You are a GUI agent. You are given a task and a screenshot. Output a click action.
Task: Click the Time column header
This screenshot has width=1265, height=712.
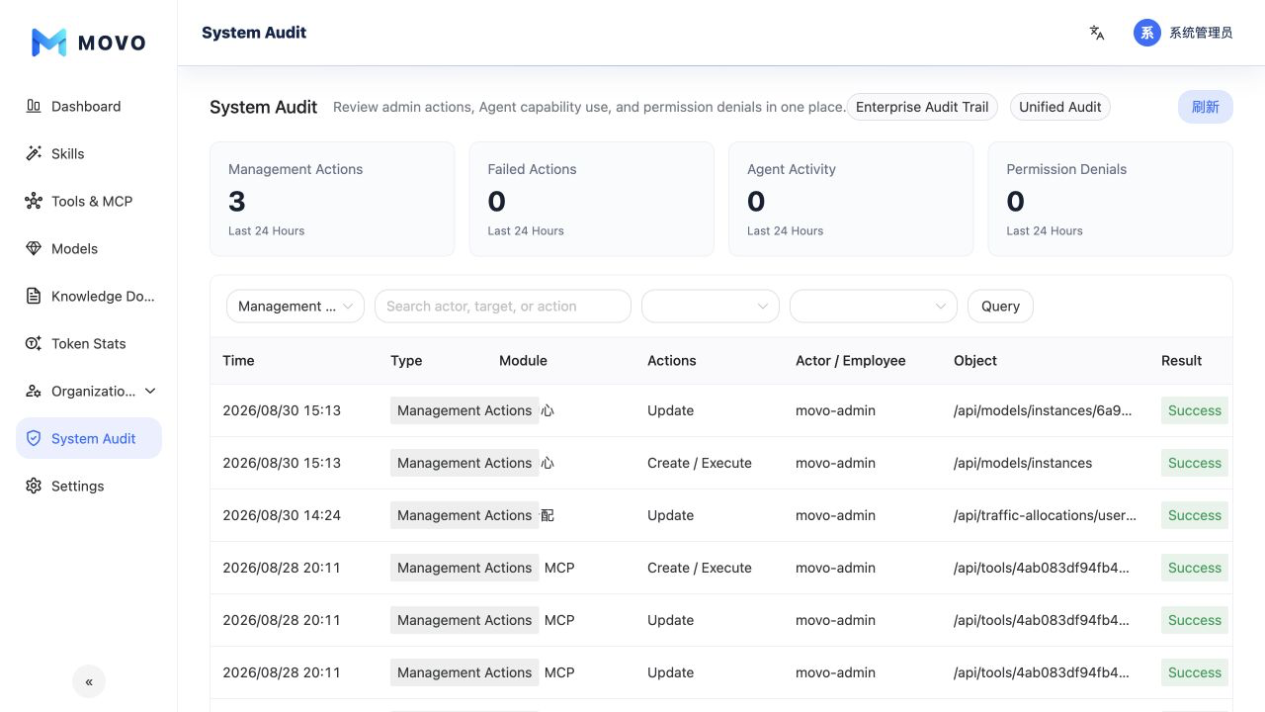click(x=238, y=361)
